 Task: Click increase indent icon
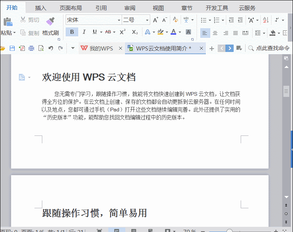pyautogui.click(x=240, y=20)
